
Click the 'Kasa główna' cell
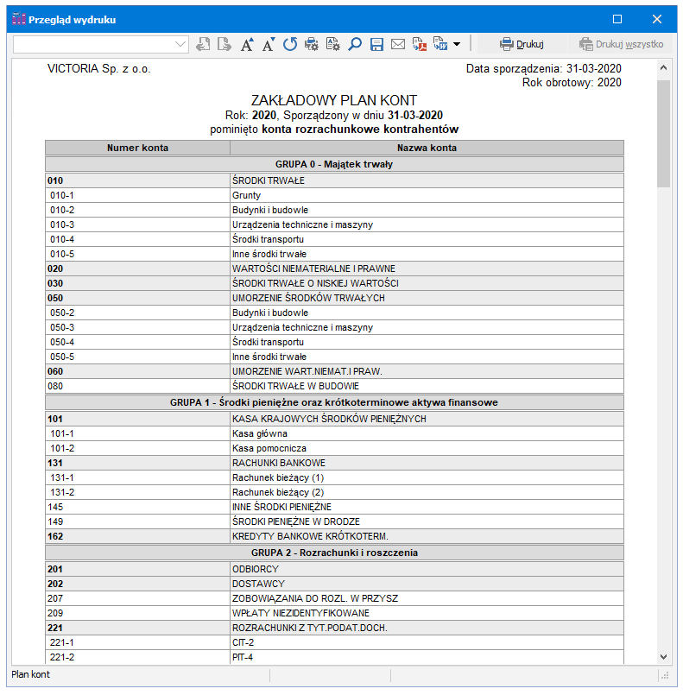[x=427, y=433]
